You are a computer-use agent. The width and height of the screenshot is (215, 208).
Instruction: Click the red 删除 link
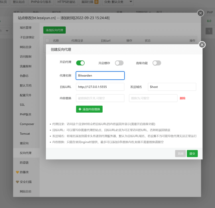(183, 98)
